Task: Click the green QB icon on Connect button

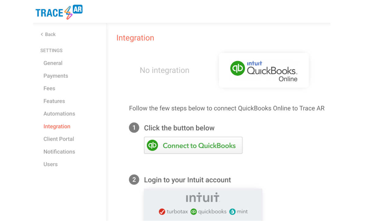Action: pyautogui.click(x=152, y=145)
